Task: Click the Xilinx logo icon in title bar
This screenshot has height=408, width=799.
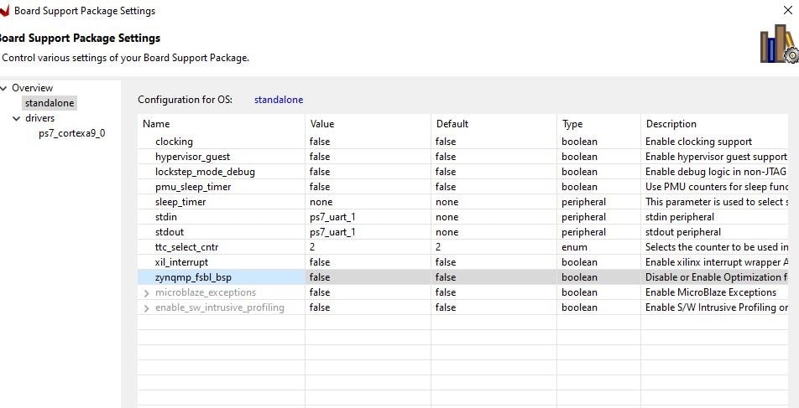Action: pyautogui.click(x=4, y=11)
